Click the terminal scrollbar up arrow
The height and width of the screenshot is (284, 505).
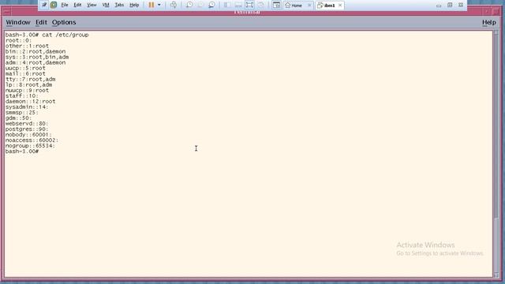tap(496, 32)
